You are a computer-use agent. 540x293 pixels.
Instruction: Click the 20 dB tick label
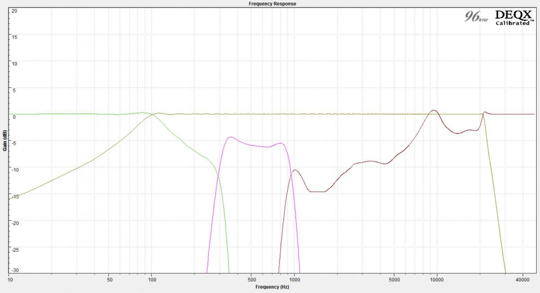(x=14, y=10)
